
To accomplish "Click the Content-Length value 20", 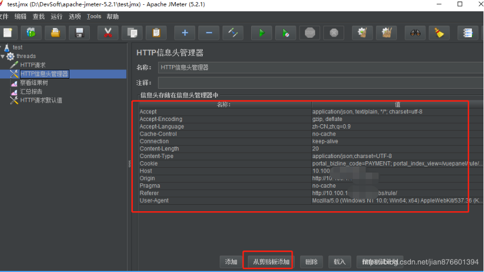I will tap(397, 149).
